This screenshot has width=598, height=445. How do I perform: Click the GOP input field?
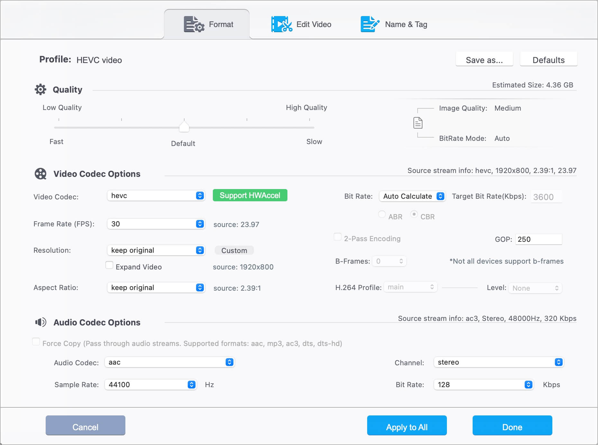pos(539,240)
